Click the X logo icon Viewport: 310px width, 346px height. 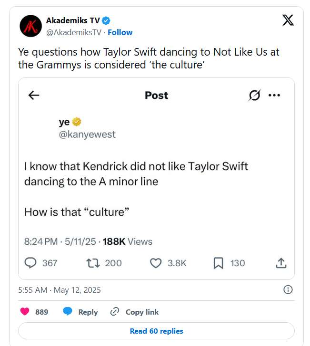point(288,20)
